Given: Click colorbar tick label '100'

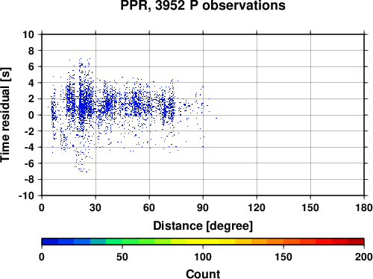Looking at the screenshot, I should [203, 257].
